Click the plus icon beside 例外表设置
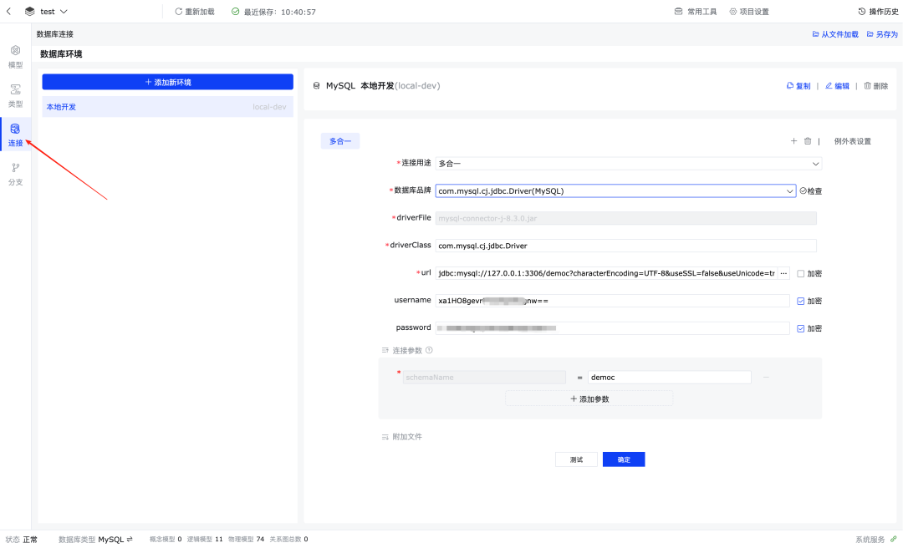Viewport: 903px width, 548px height. point(793,141)
